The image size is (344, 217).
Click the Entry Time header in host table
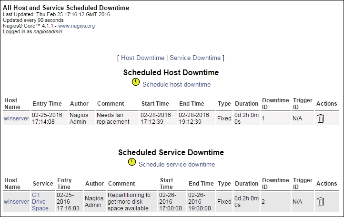click(x=47, y=104)
